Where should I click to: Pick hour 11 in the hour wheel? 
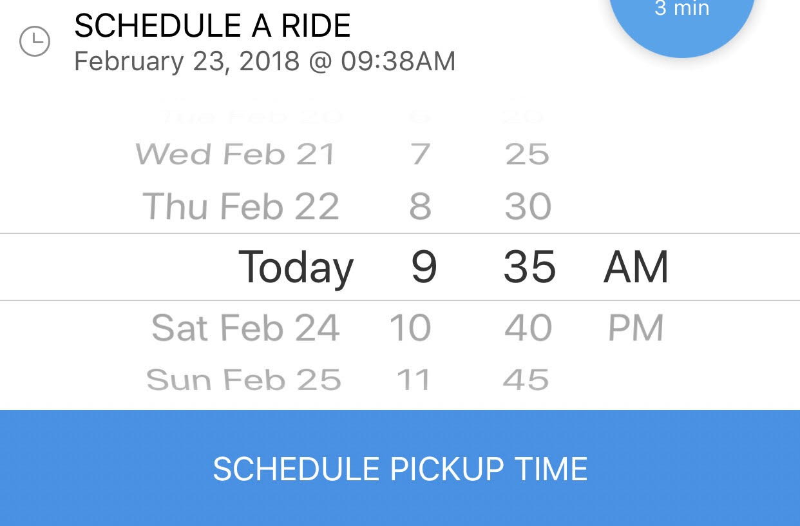pyautogui.click(x=413, y=380)
